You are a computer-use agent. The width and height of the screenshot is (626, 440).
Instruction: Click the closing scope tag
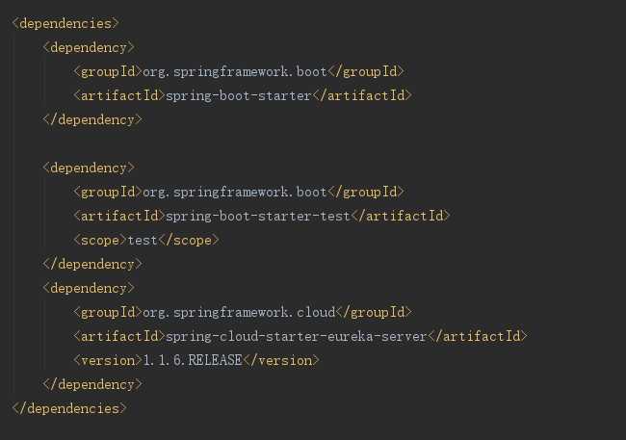click(x=189, y=241)
